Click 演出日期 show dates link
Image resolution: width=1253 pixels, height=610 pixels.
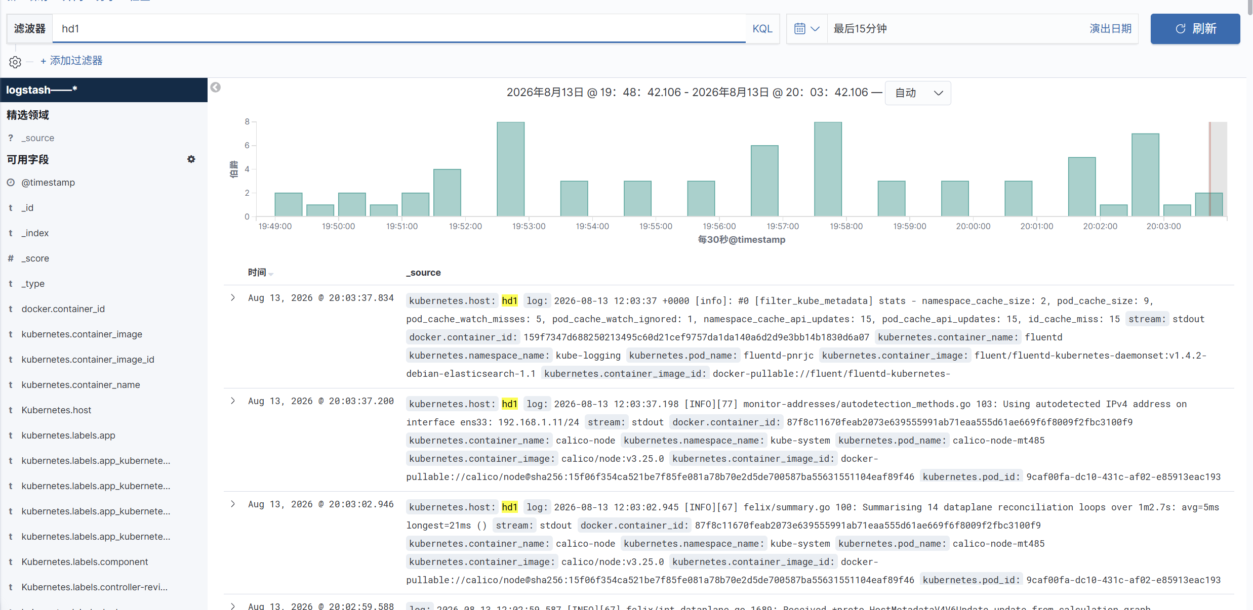pyautogui.click(x=1110, y=29)
